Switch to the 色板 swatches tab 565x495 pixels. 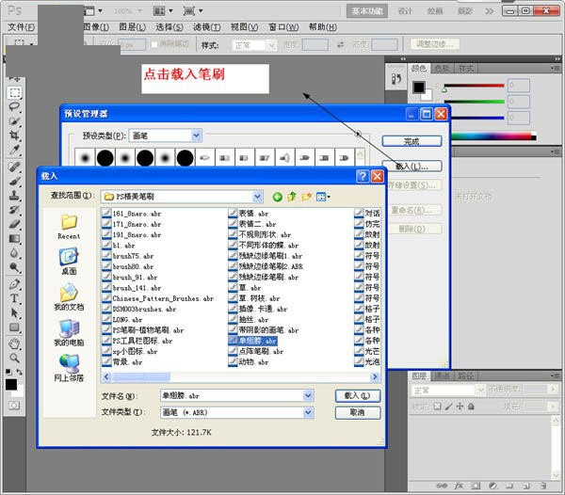[443, 69]
